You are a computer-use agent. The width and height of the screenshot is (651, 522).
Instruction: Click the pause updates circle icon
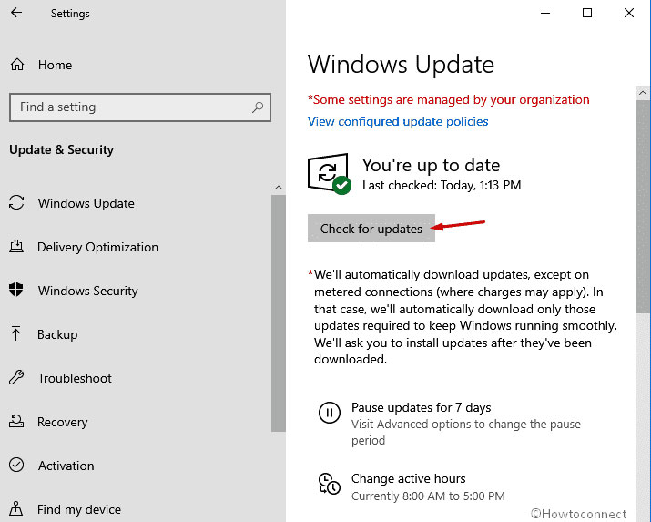click(329, 414)
